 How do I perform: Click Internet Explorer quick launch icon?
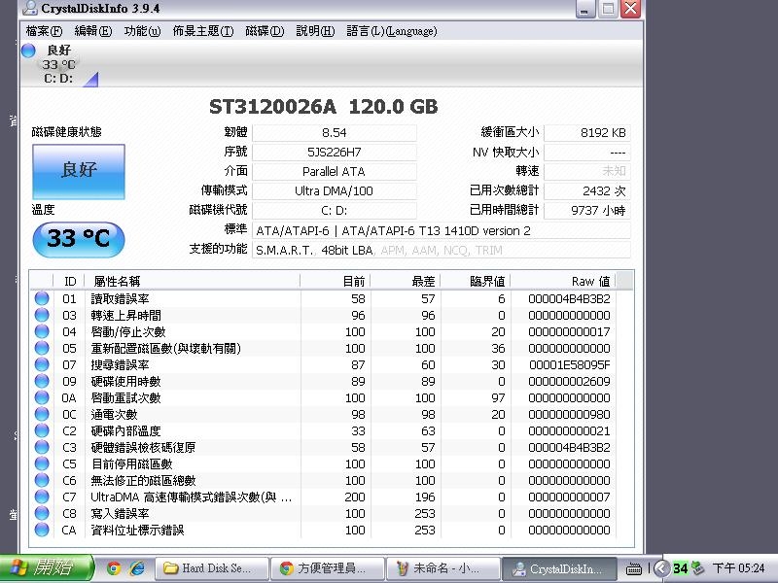pos(137,568)
